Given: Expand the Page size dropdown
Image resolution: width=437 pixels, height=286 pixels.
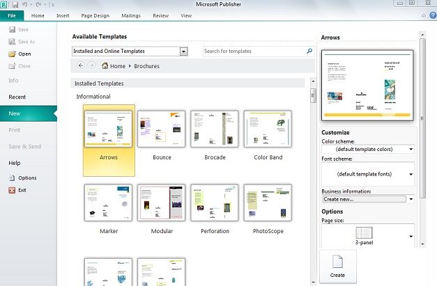Looking at the screenshot, I should [411, 236].
